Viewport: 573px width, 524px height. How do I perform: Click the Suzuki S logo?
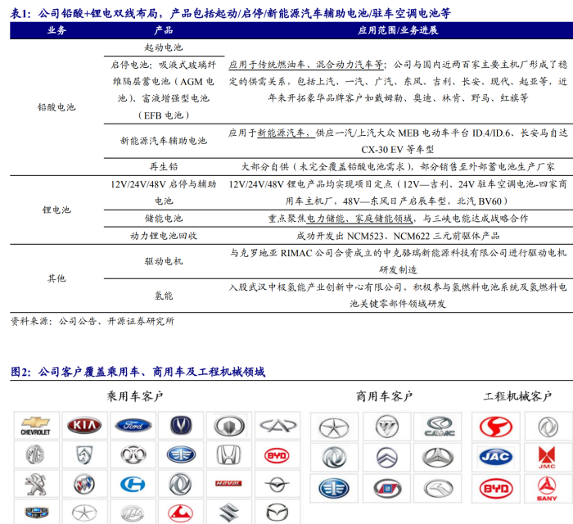coord(228,513)
